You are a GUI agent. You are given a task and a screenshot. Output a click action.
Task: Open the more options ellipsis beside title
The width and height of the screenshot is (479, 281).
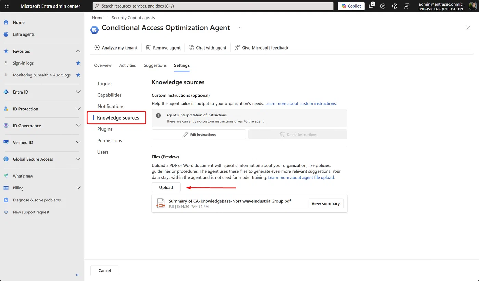[x=239, y=28]
